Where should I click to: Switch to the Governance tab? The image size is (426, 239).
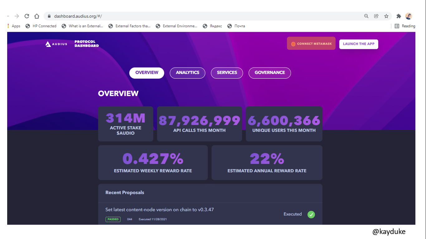[270, 73]
